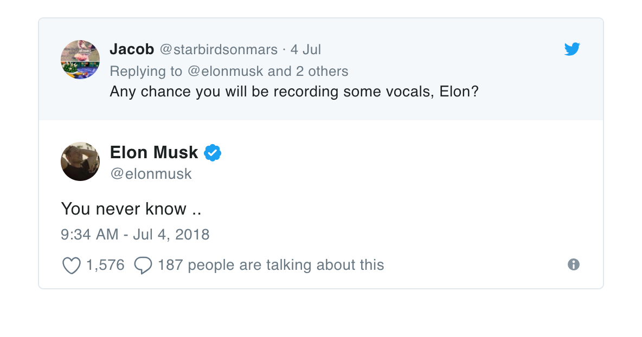Open the @starbirdsonmars handle

coord(219,50)
